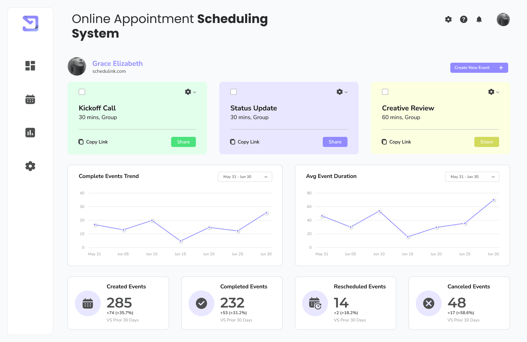
Task: Open the analytics bar-chart icon in sidebar
Action: [30, 133]
